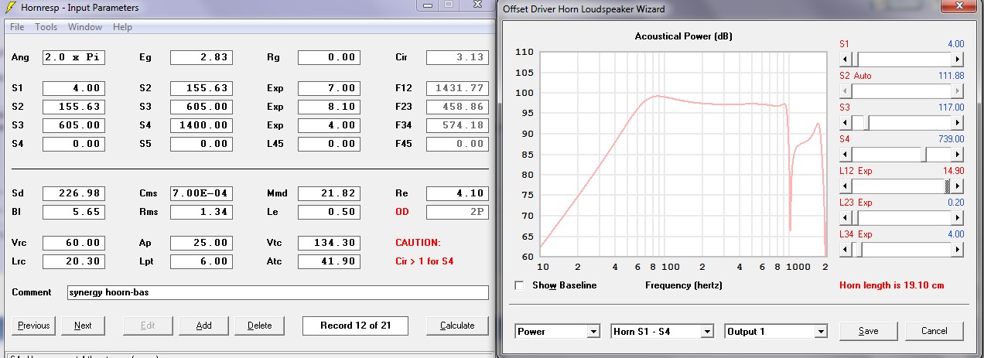984x358 pixels.
Task: Click the Delete record button
Action: pyautogui.click(x=260, y=326)
